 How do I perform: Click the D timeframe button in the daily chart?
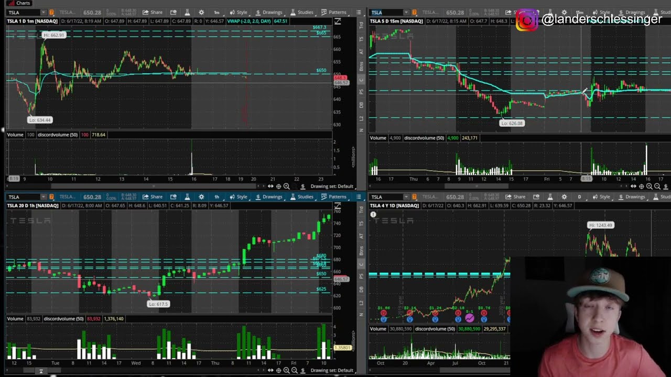pyautogui.click(x=579, y=197)
